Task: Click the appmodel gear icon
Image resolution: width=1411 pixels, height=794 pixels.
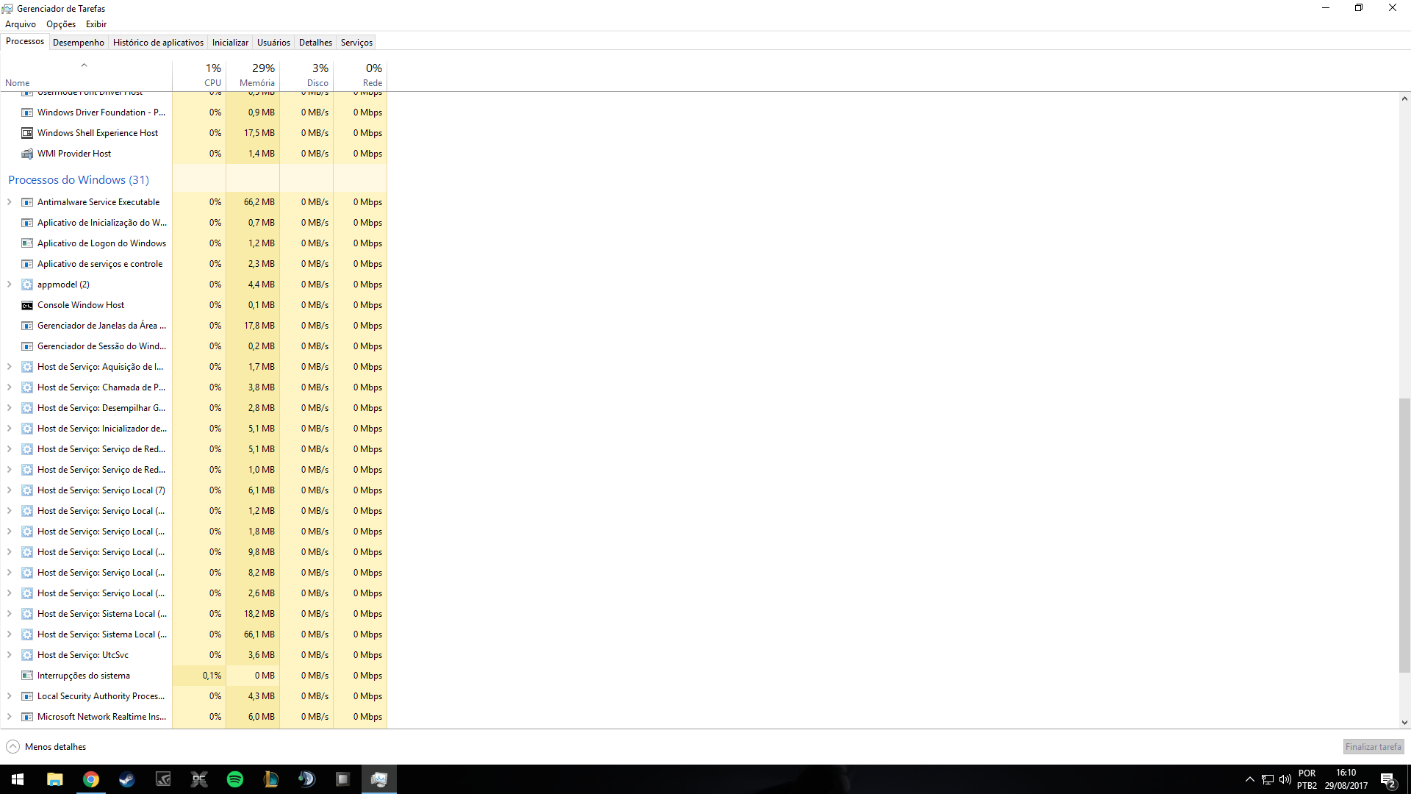Action: click(27, 285)
